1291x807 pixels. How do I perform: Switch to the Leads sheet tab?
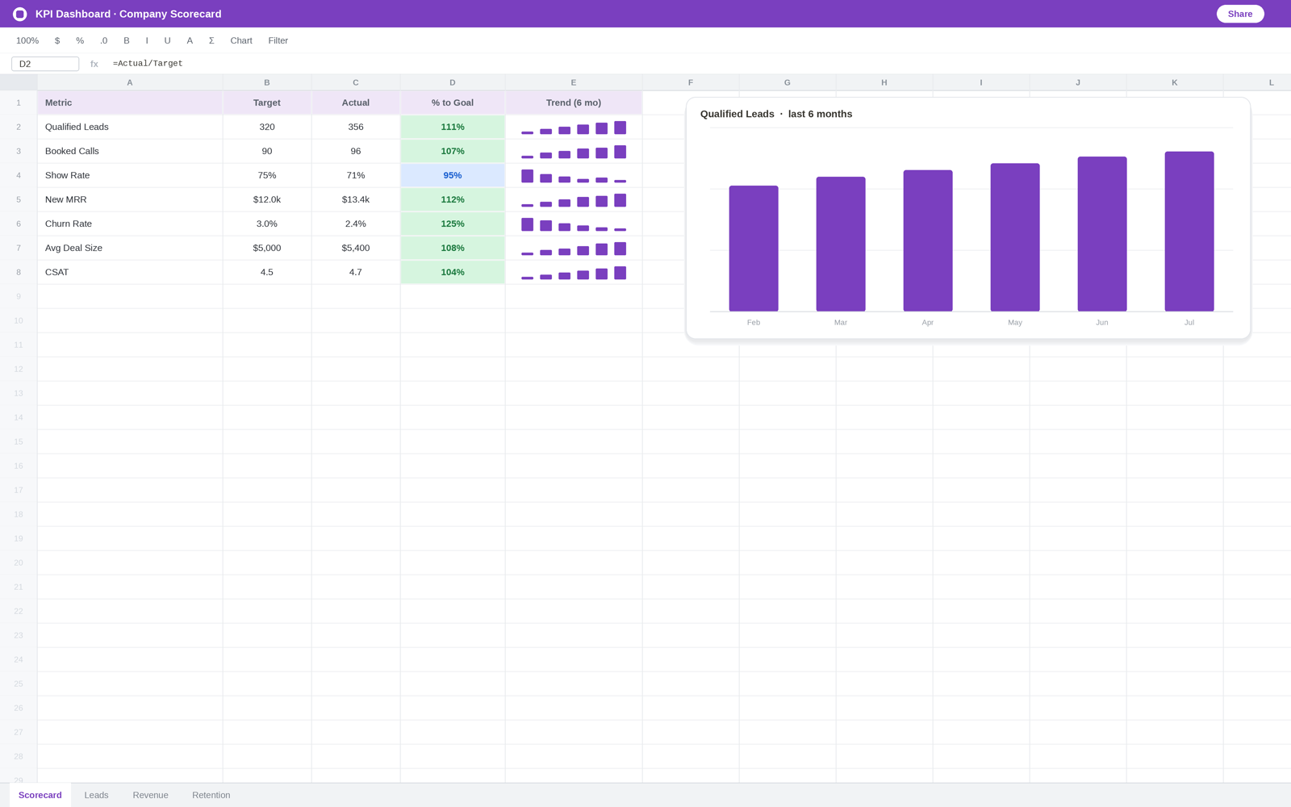[x=96, y=795]
